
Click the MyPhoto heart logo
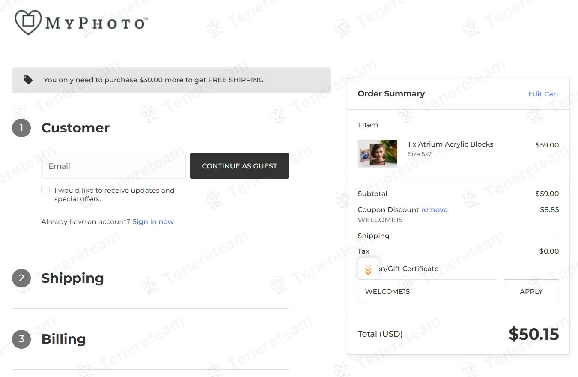28,22
